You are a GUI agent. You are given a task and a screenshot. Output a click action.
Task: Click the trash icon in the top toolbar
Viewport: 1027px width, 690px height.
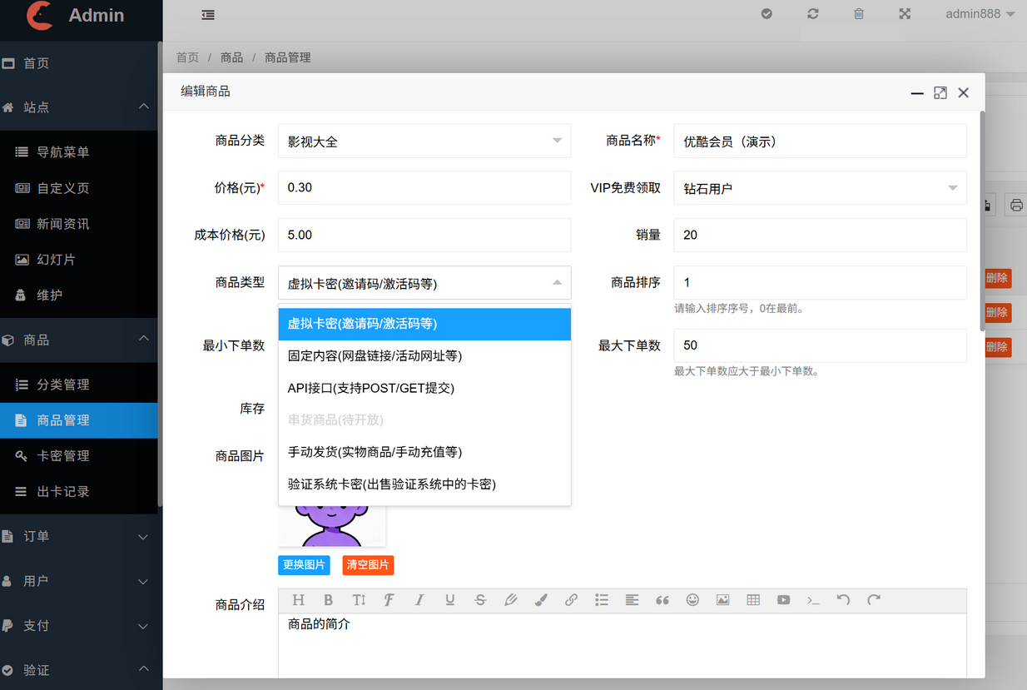(x=858, y=14)
